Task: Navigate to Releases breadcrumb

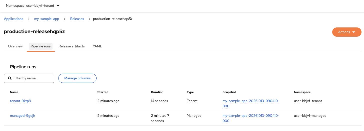Action: point(77,19)
